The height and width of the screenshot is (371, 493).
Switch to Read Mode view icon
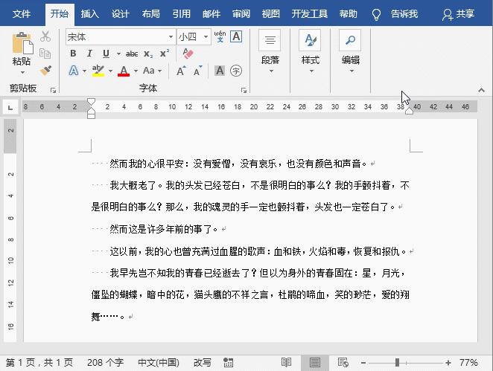pyautogui.click(x=286, y=362)
